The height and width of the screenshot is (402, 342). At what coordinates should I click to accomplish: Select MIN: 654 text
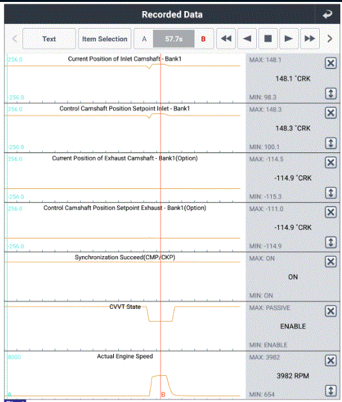click(x=261, y=394)
